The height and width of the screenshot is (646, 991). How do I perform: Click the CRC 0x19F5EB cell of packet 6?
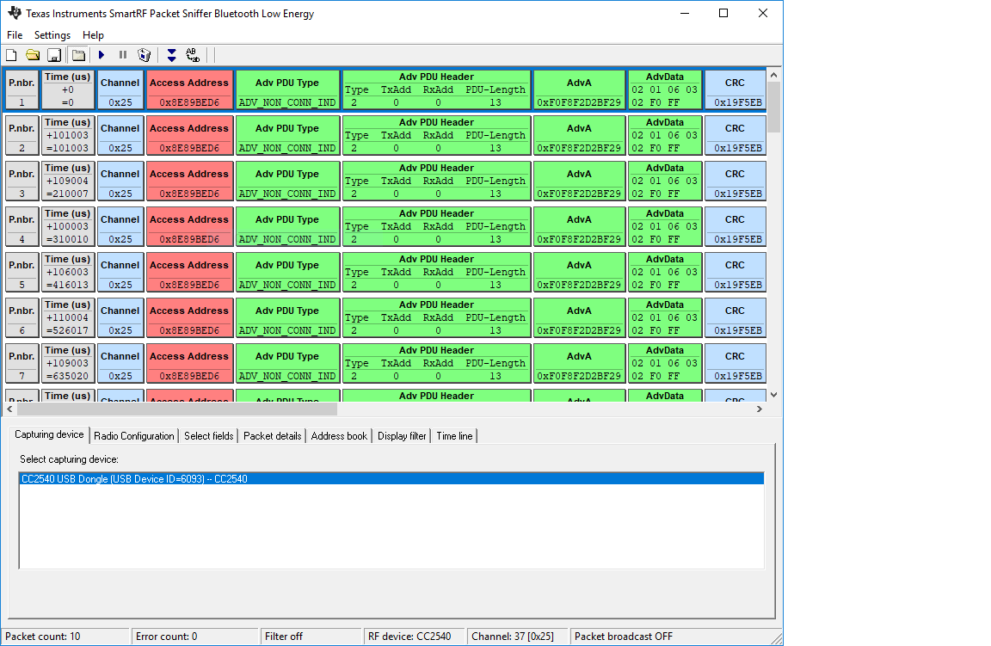pos(735,317)
